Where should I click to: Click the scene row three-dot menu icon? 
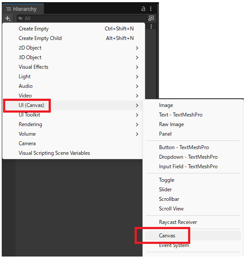pos(151,27)
